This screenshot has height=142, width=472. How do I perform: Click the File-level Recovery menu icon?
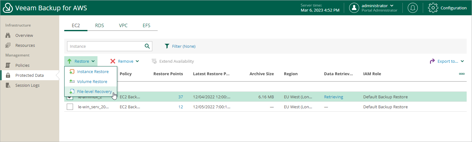[72, 91]
